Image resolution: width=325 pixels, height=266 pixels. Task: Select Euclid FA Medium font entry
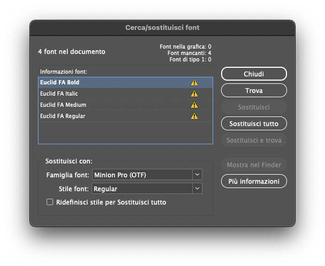[x=63, y=105]
